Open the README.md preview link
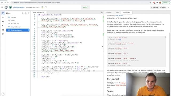This screenshot has height=96, width=171. (x=119, y=15)
